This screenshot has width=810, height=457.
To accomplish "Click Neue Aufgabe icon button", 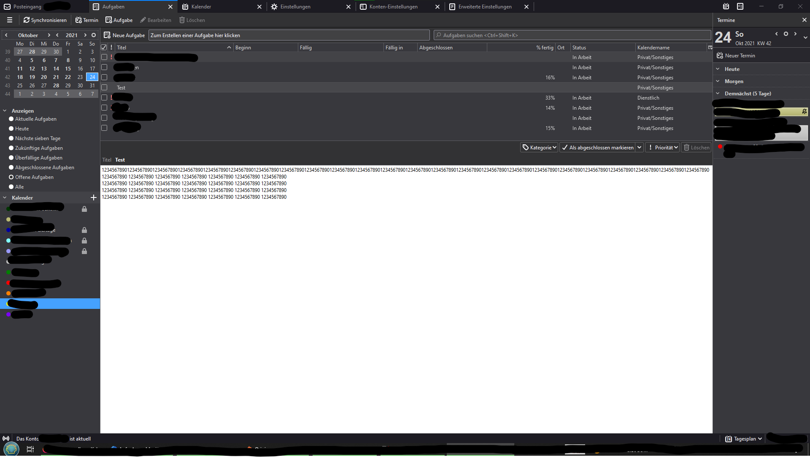I will tap(107, 35).
